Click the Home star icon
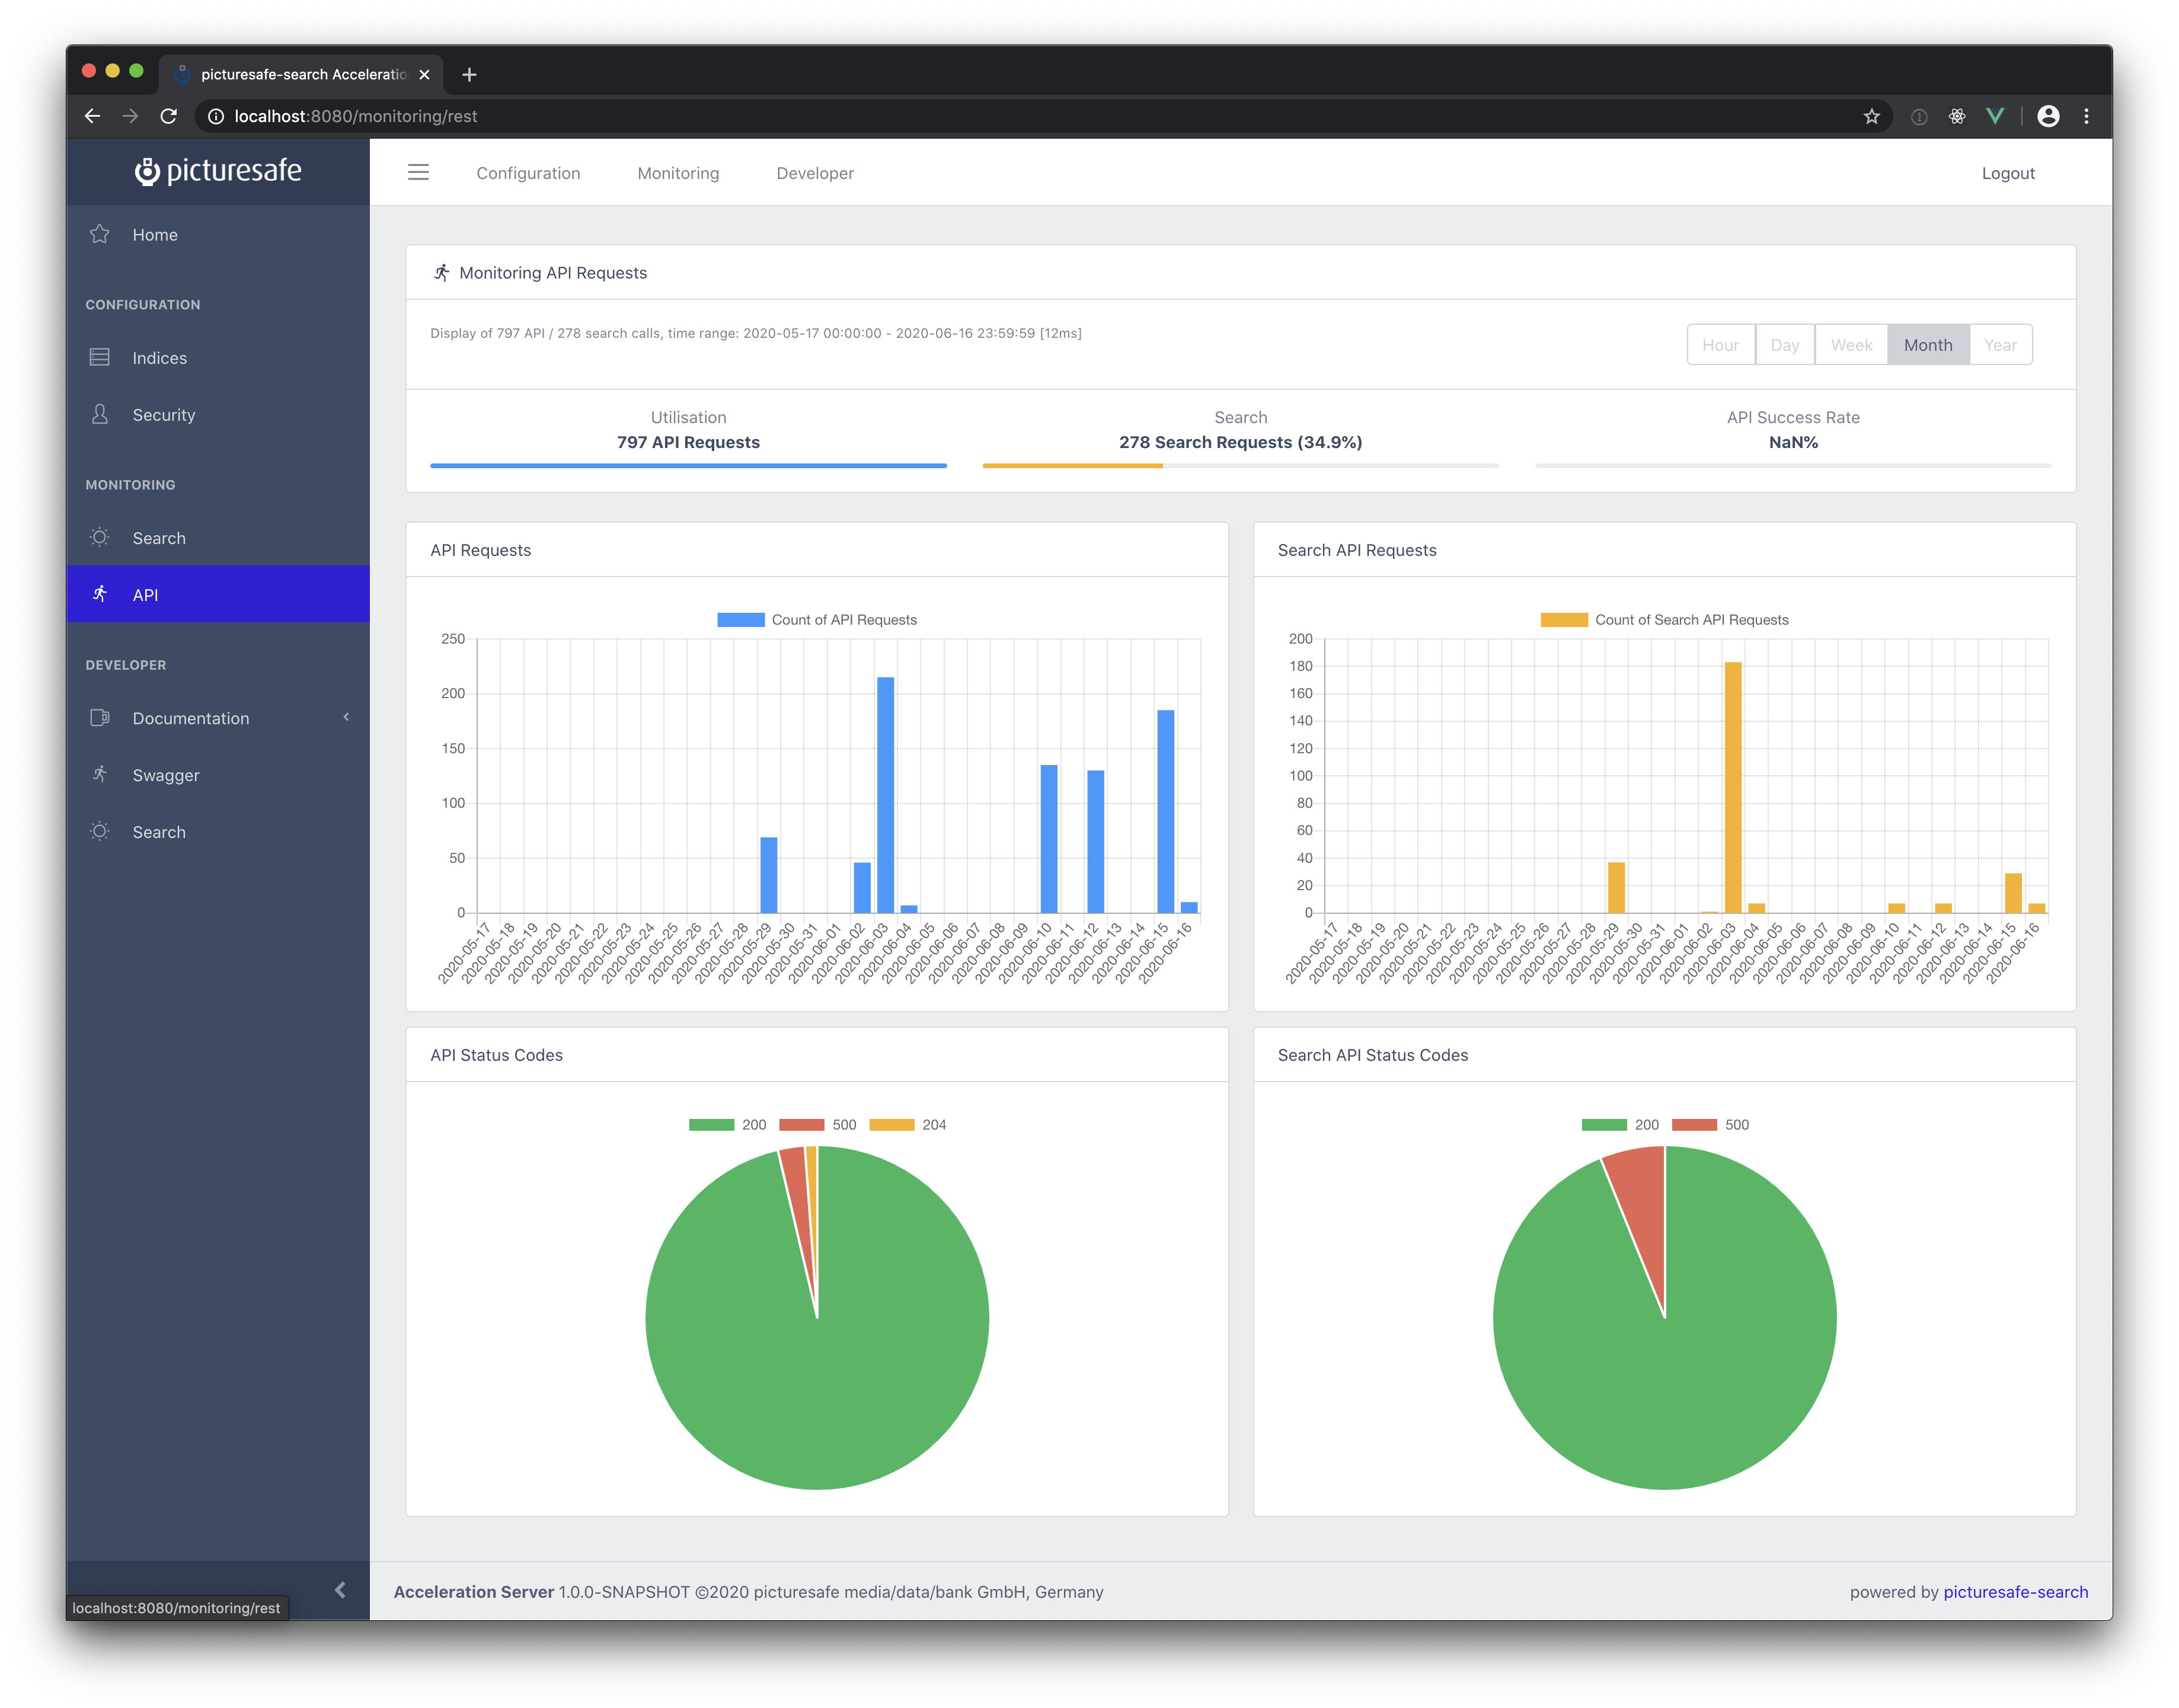Image resolution: width=2179 pixels, height=1708 pixels. coord(100,234)
